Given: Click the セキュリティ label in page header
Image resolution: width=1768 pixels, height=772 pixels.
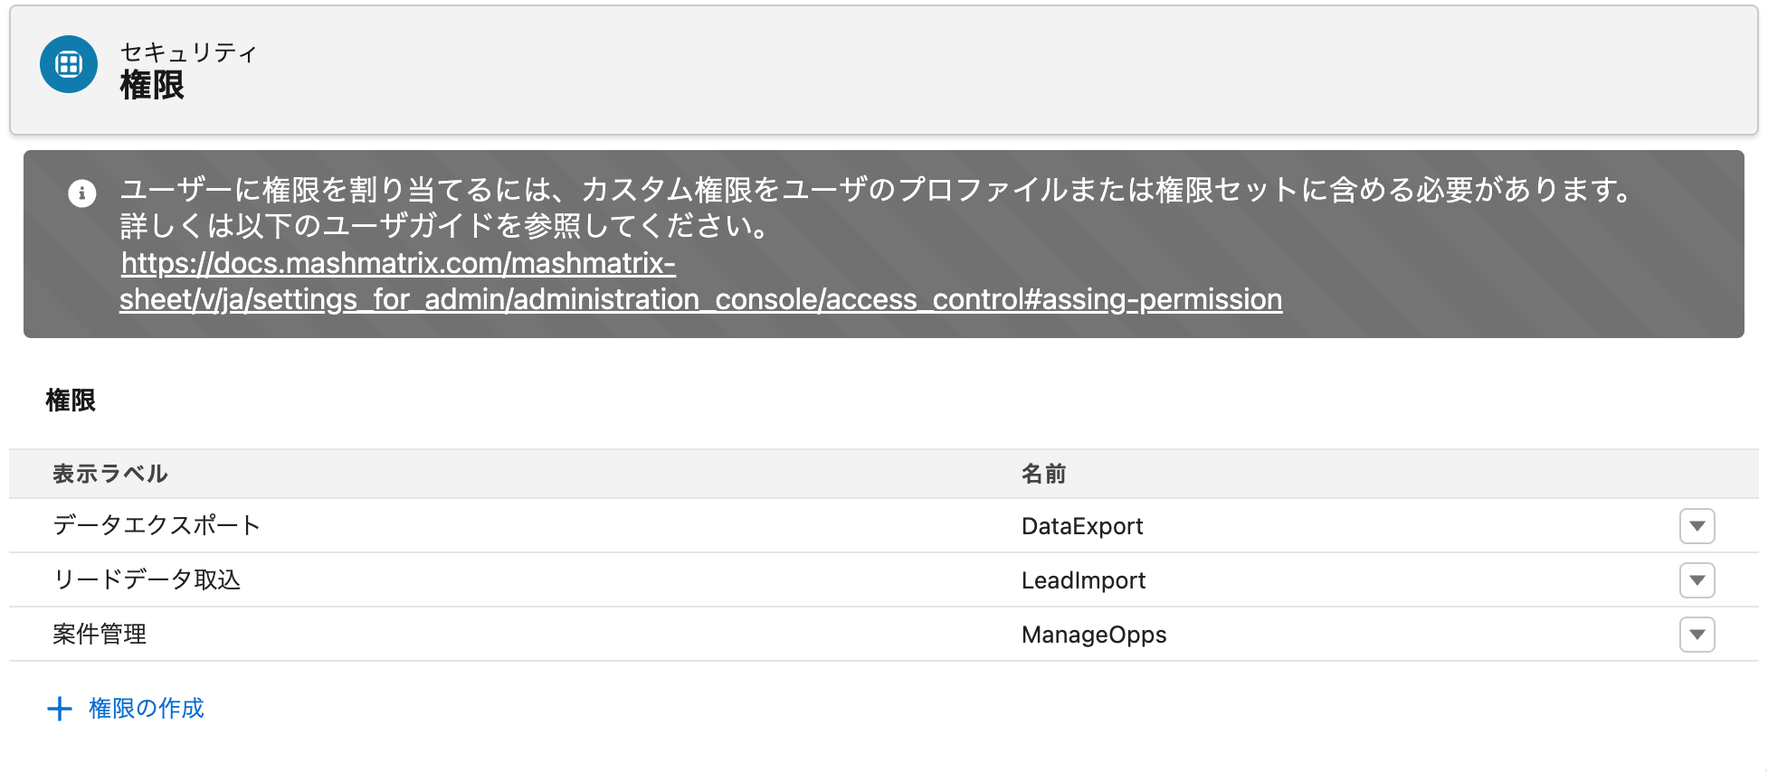Looking at the screenshot, I should tap(188, 52).
